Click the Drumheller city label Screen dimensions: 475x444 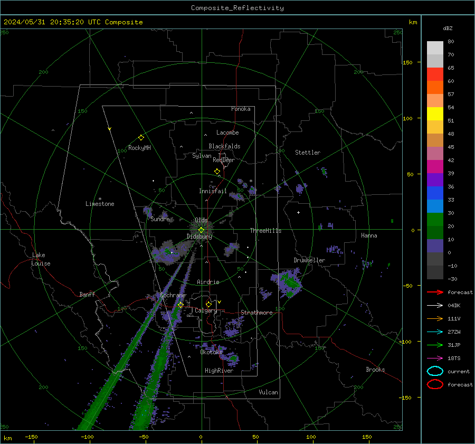coord(309,260)
